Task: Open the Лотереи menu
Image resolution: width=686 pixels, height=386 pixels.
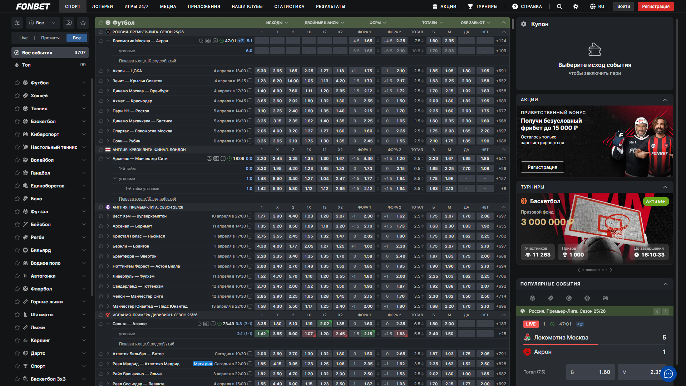Action: coord(103,6)
